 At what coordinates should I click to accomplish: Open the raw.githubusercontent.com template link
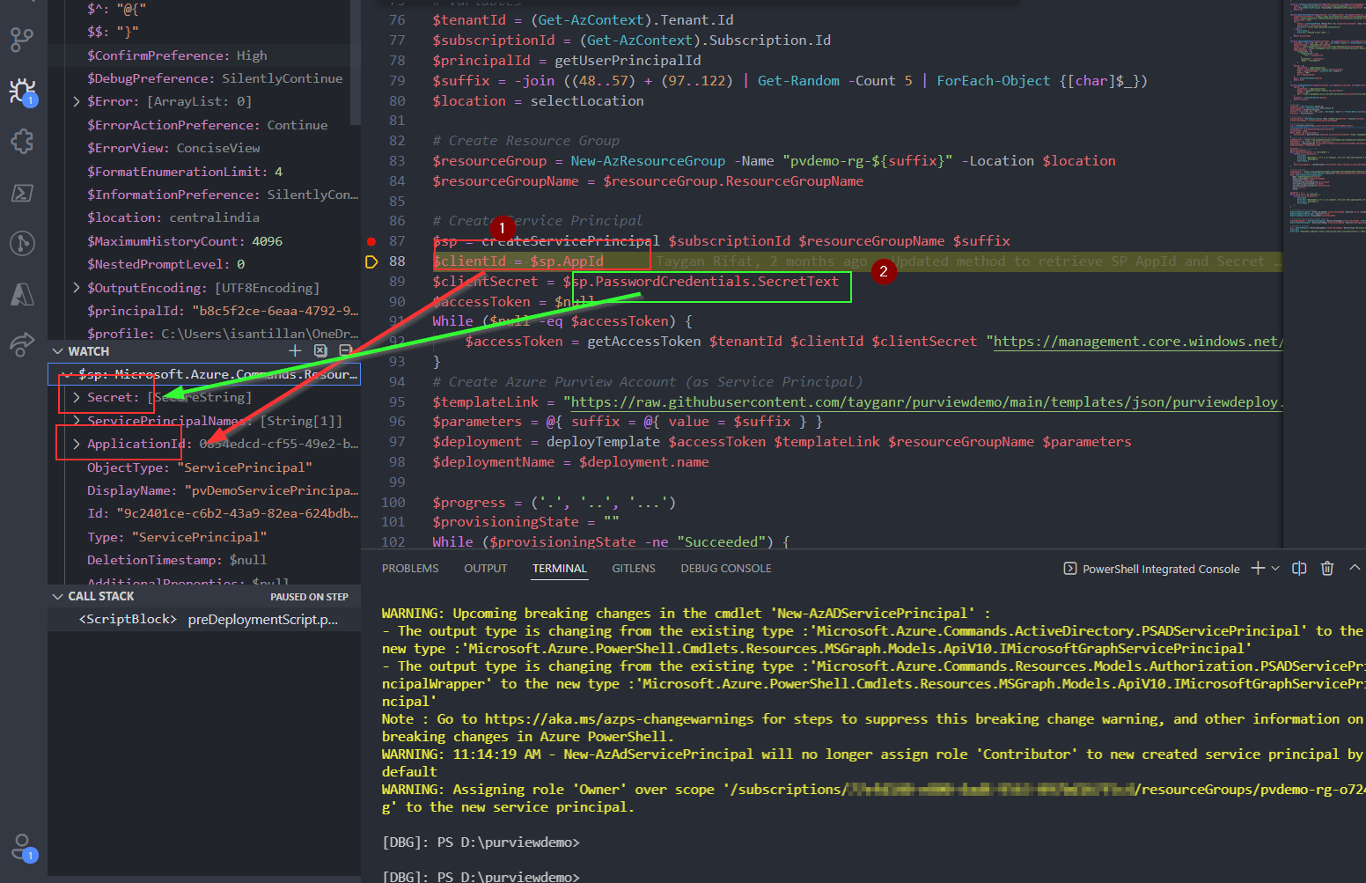tap(927, 402)
